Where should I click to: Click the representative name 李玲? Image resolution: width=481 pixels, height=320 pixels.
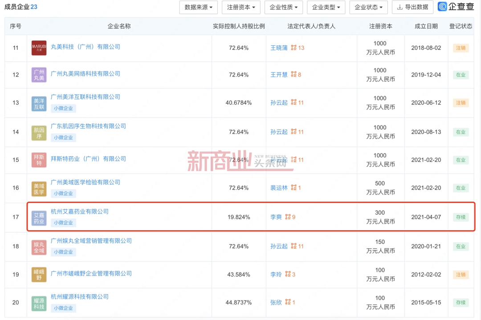click(x=276, y=274)
